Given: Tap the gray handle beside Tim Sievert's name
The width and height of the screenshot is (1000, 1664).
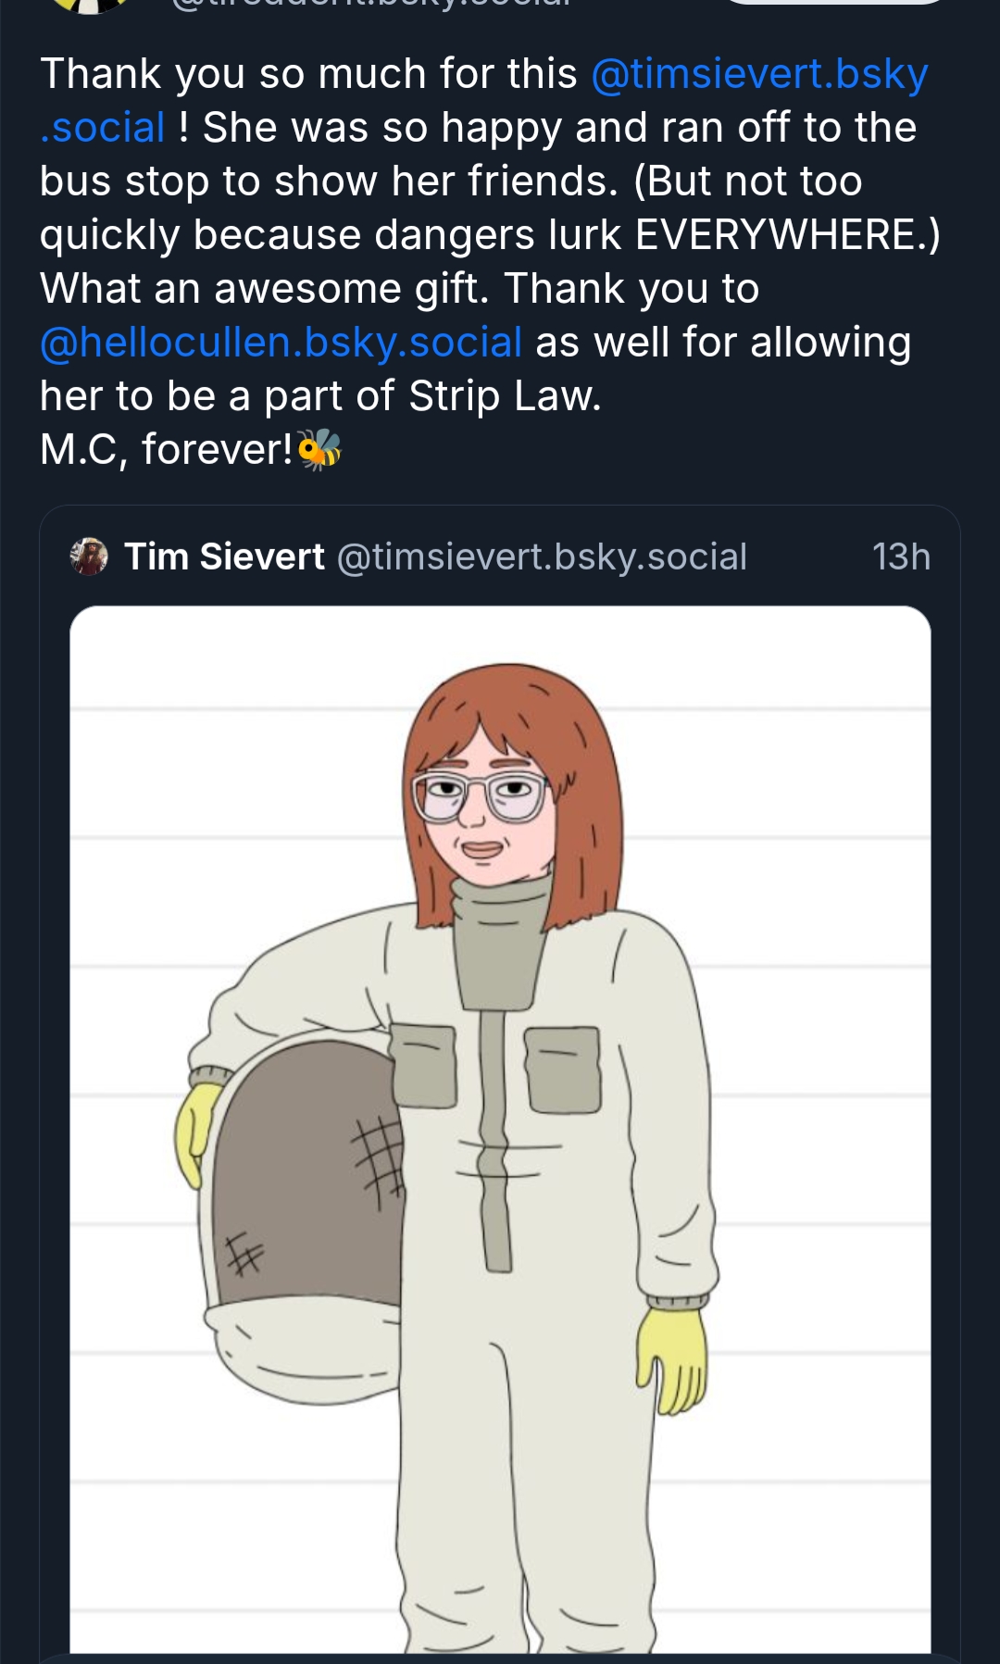Looking at the screenshot, I should click(x=541, y=557).
